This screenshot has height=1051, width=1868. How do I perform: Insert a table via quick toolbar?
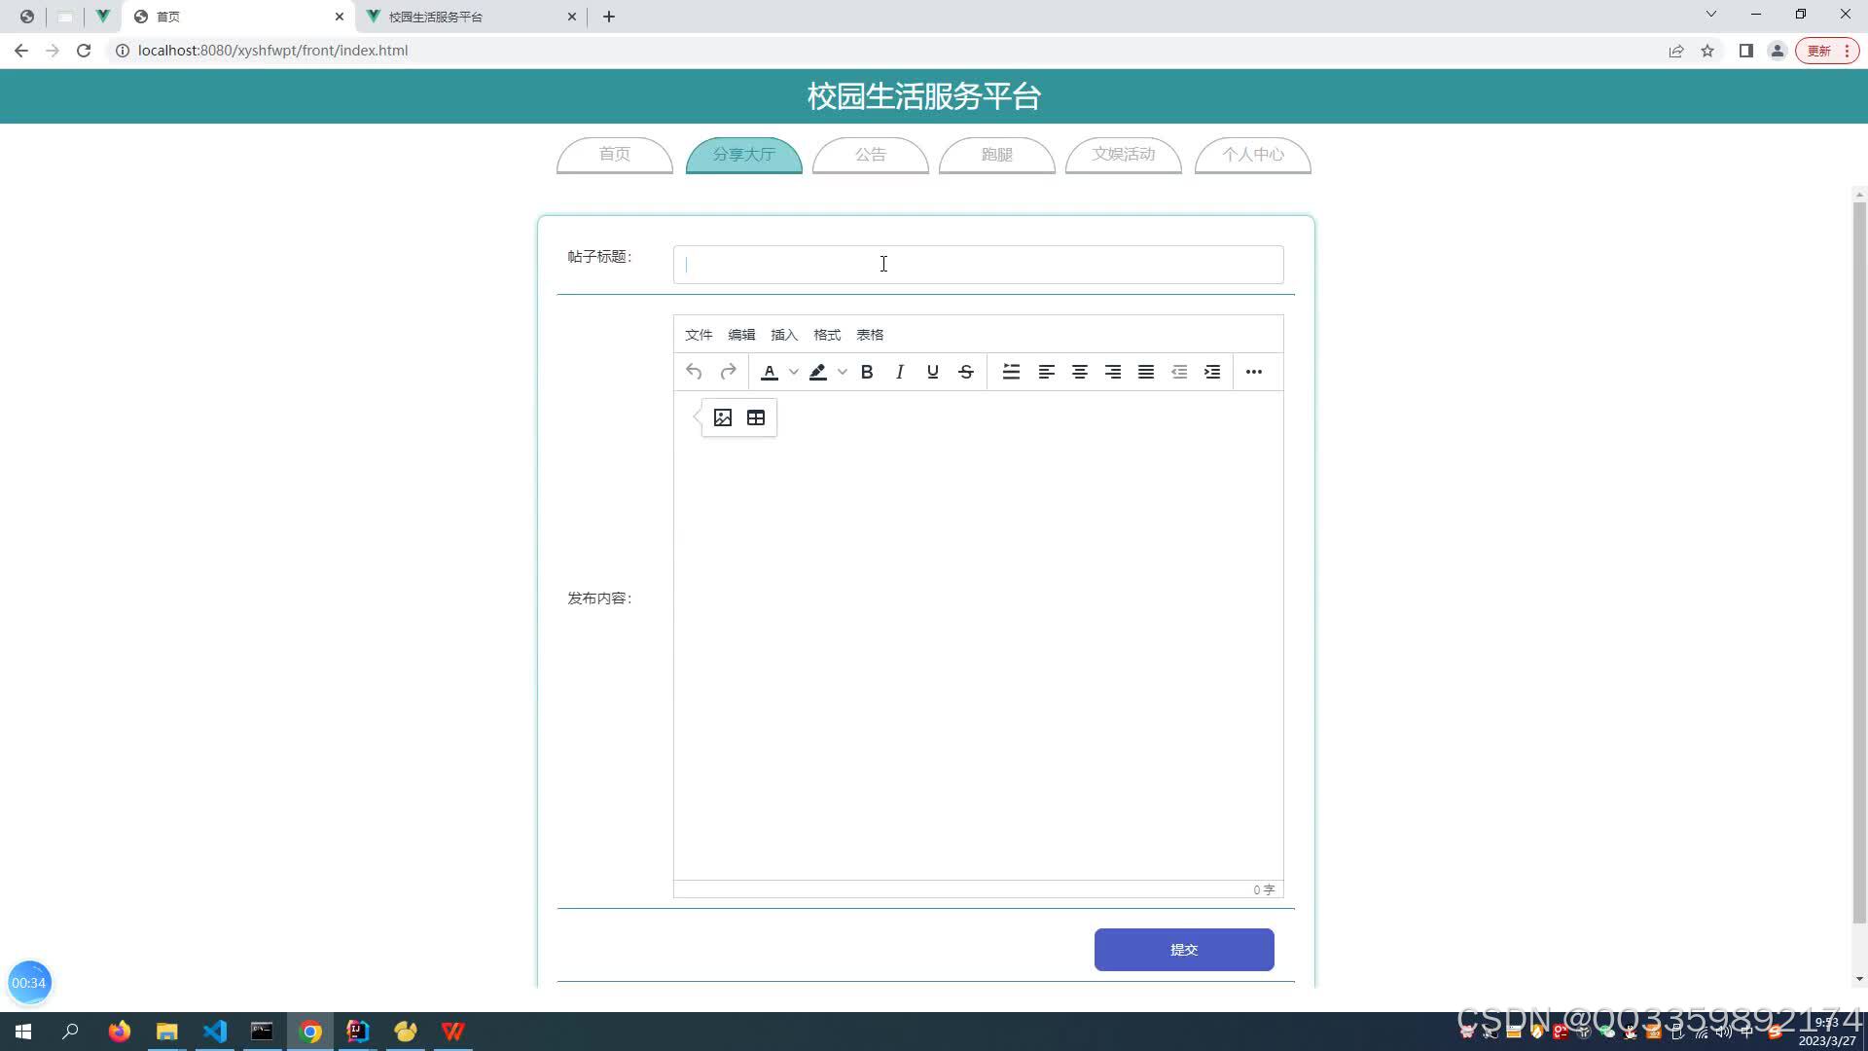[756, 417]
